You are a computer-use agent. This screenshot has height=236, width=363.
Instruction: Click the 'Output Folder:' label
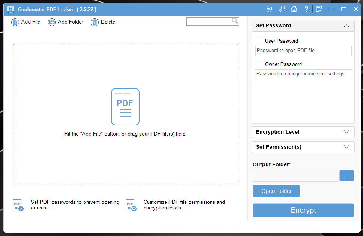271,164
